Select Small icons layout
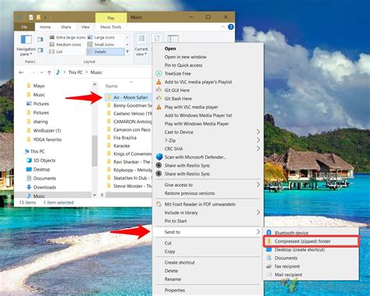 [x=101, y=44]
